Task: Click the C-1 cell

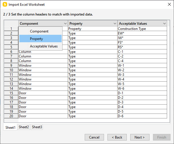Action: click(x=142, y=52)
